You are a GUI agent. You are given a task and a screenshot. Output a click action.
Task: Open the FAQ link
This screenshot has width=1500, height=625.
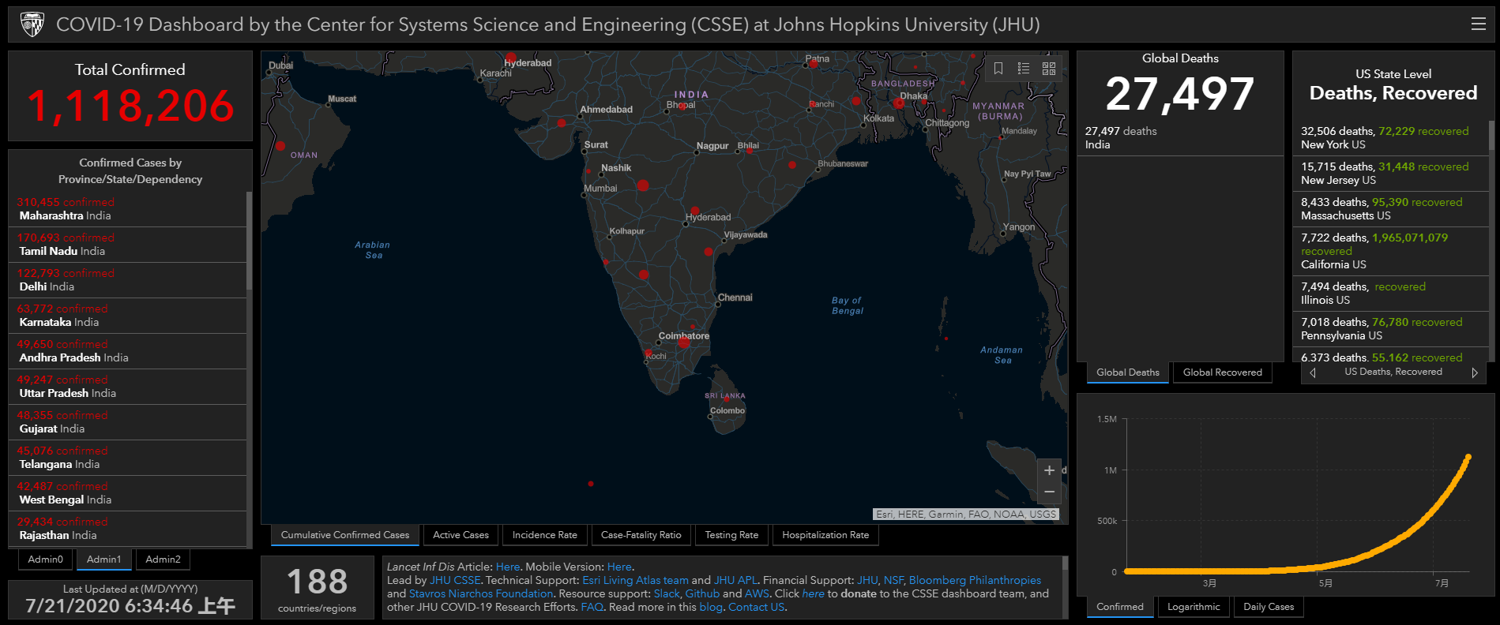tap(592, 607)
